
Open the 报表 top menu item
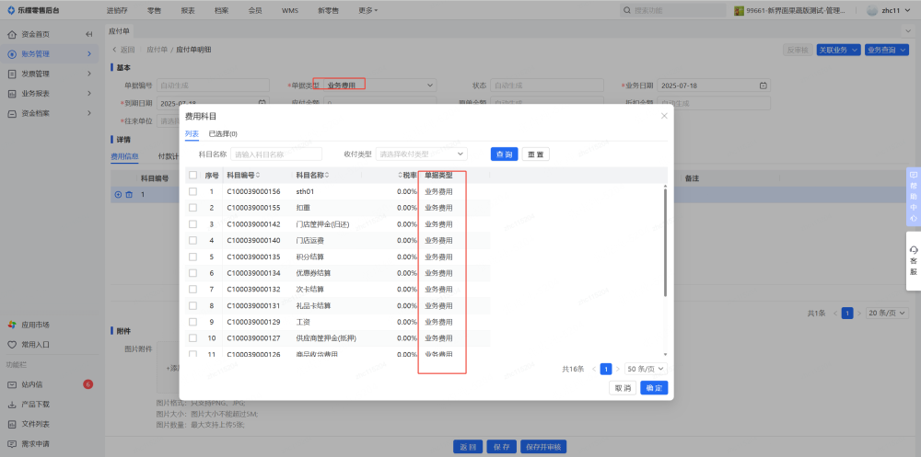[187, 10]
